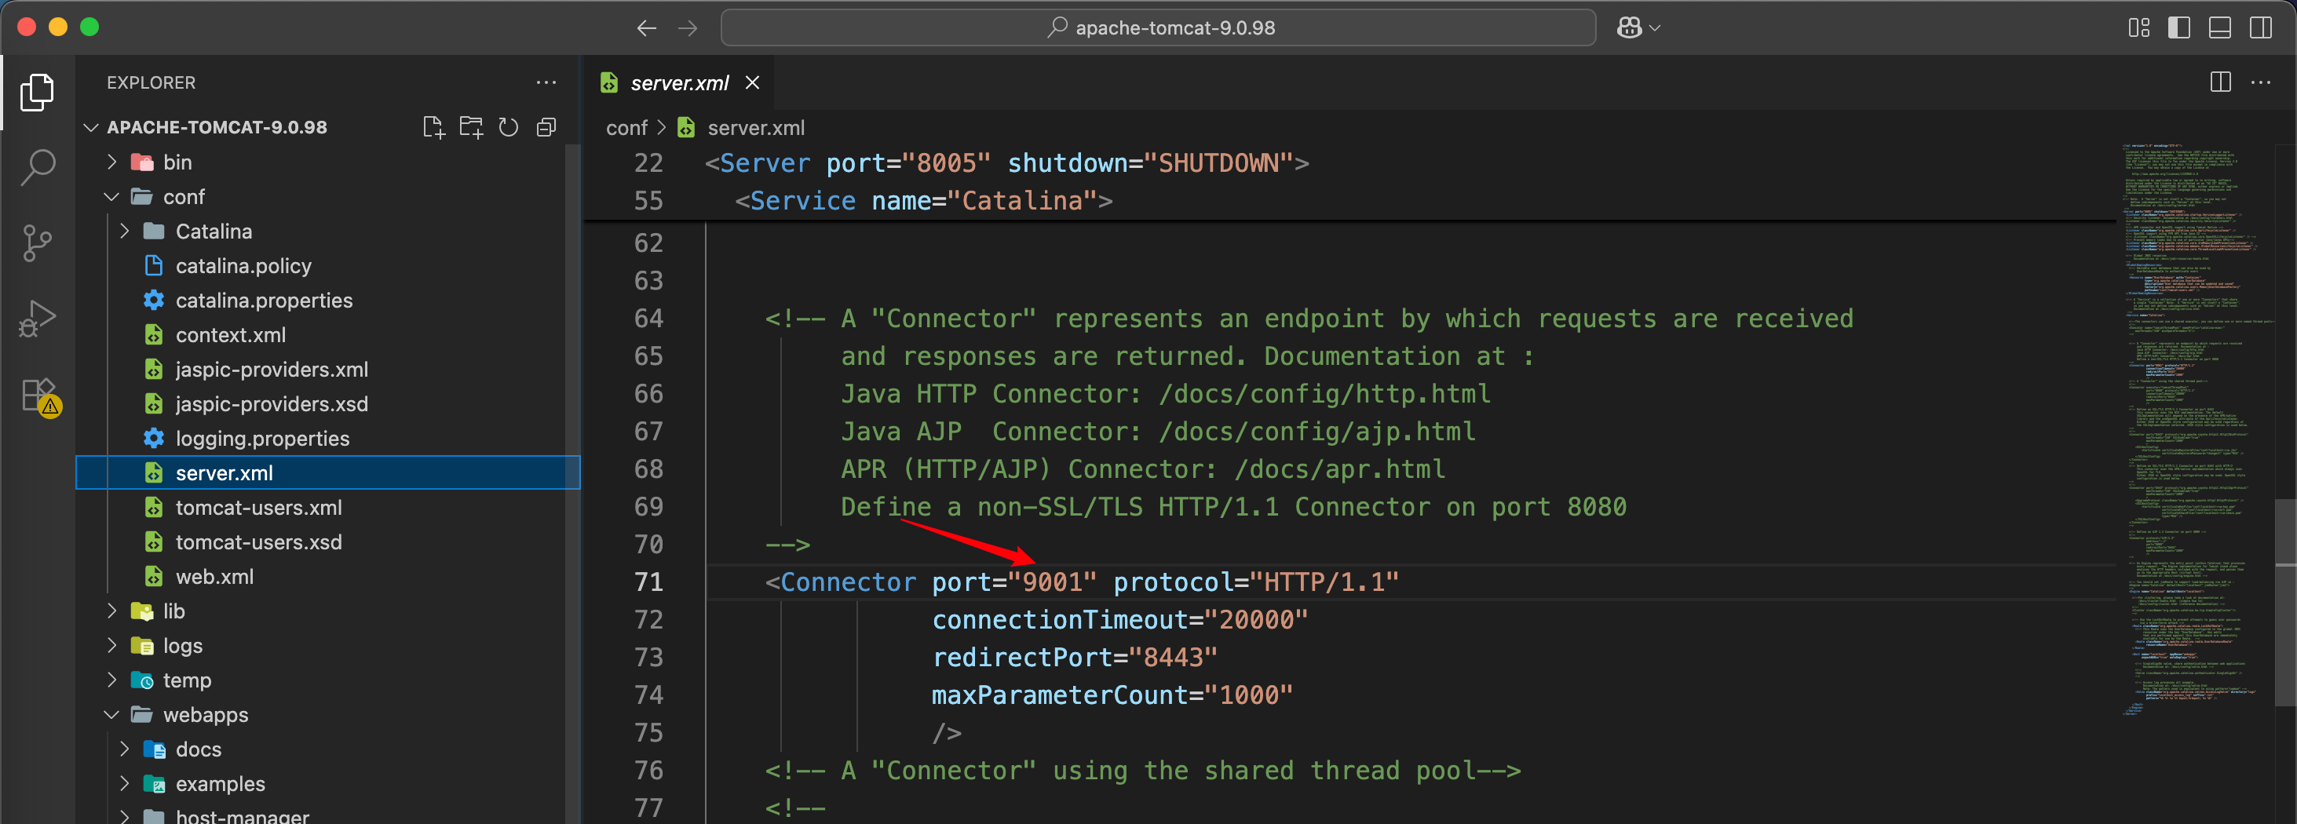Click the EXPLORER panel title
This screenshot has width=2297, height=824.
pyautogui.click(x=151, y=83)
